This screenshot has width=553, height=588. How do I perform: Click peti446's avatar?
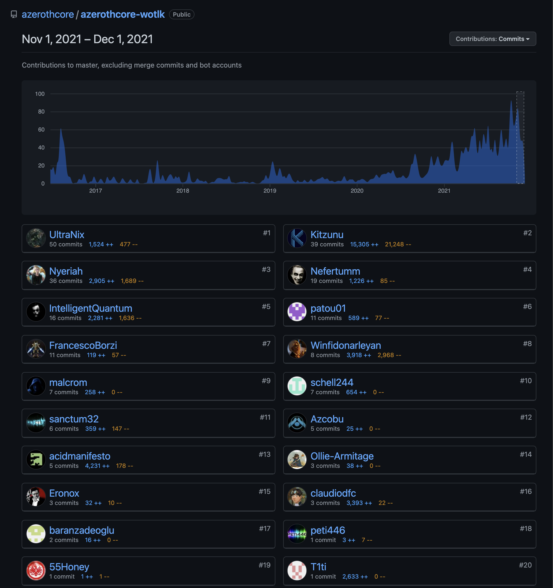297,533
